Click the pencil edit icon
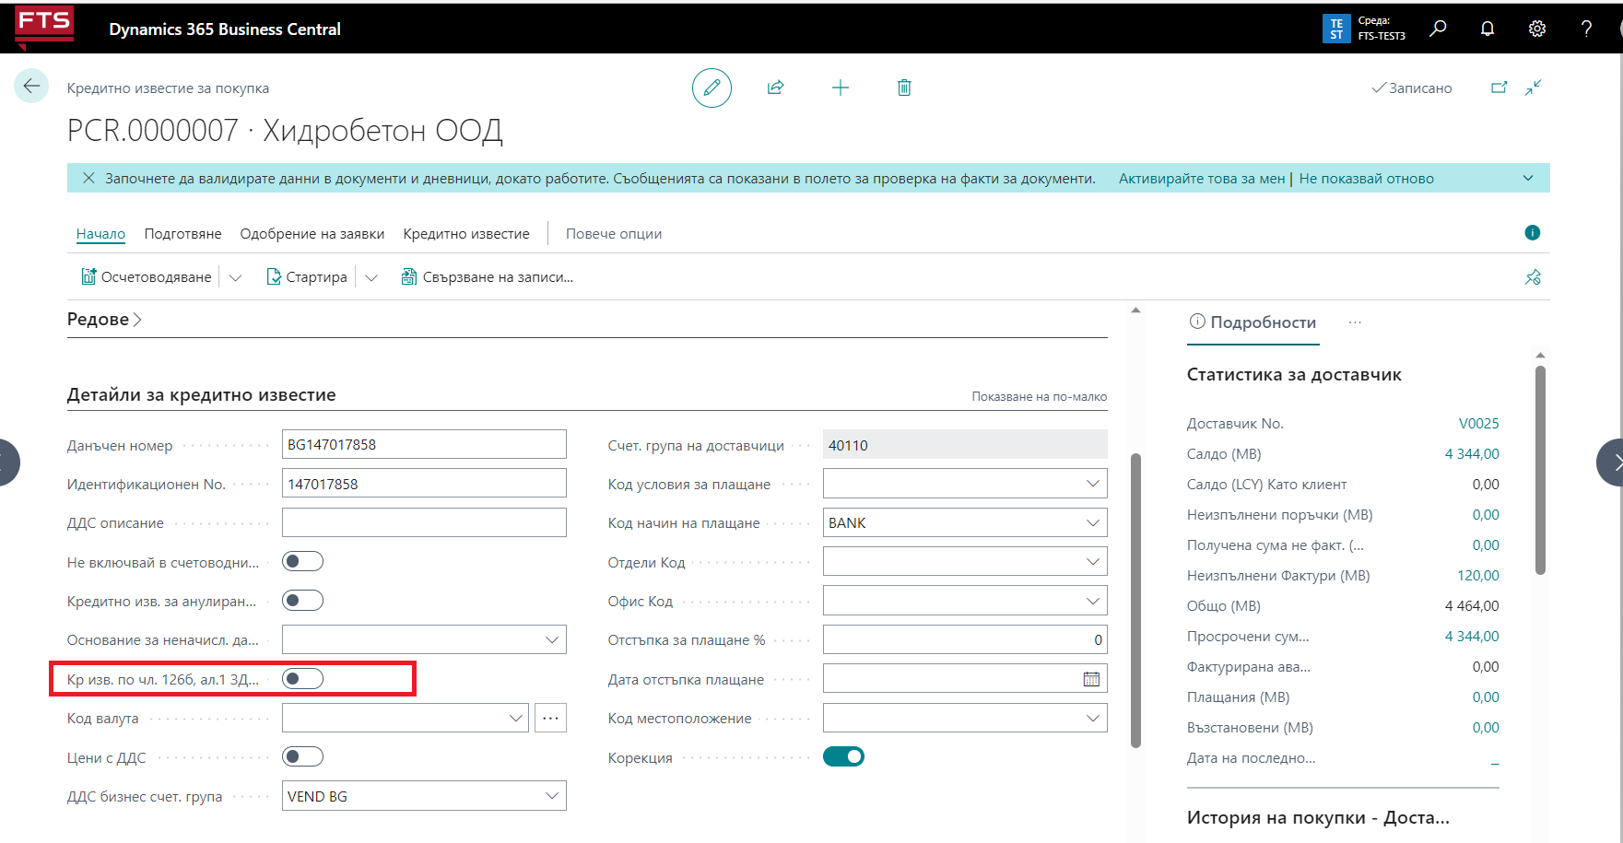 [x=712, y=88]
